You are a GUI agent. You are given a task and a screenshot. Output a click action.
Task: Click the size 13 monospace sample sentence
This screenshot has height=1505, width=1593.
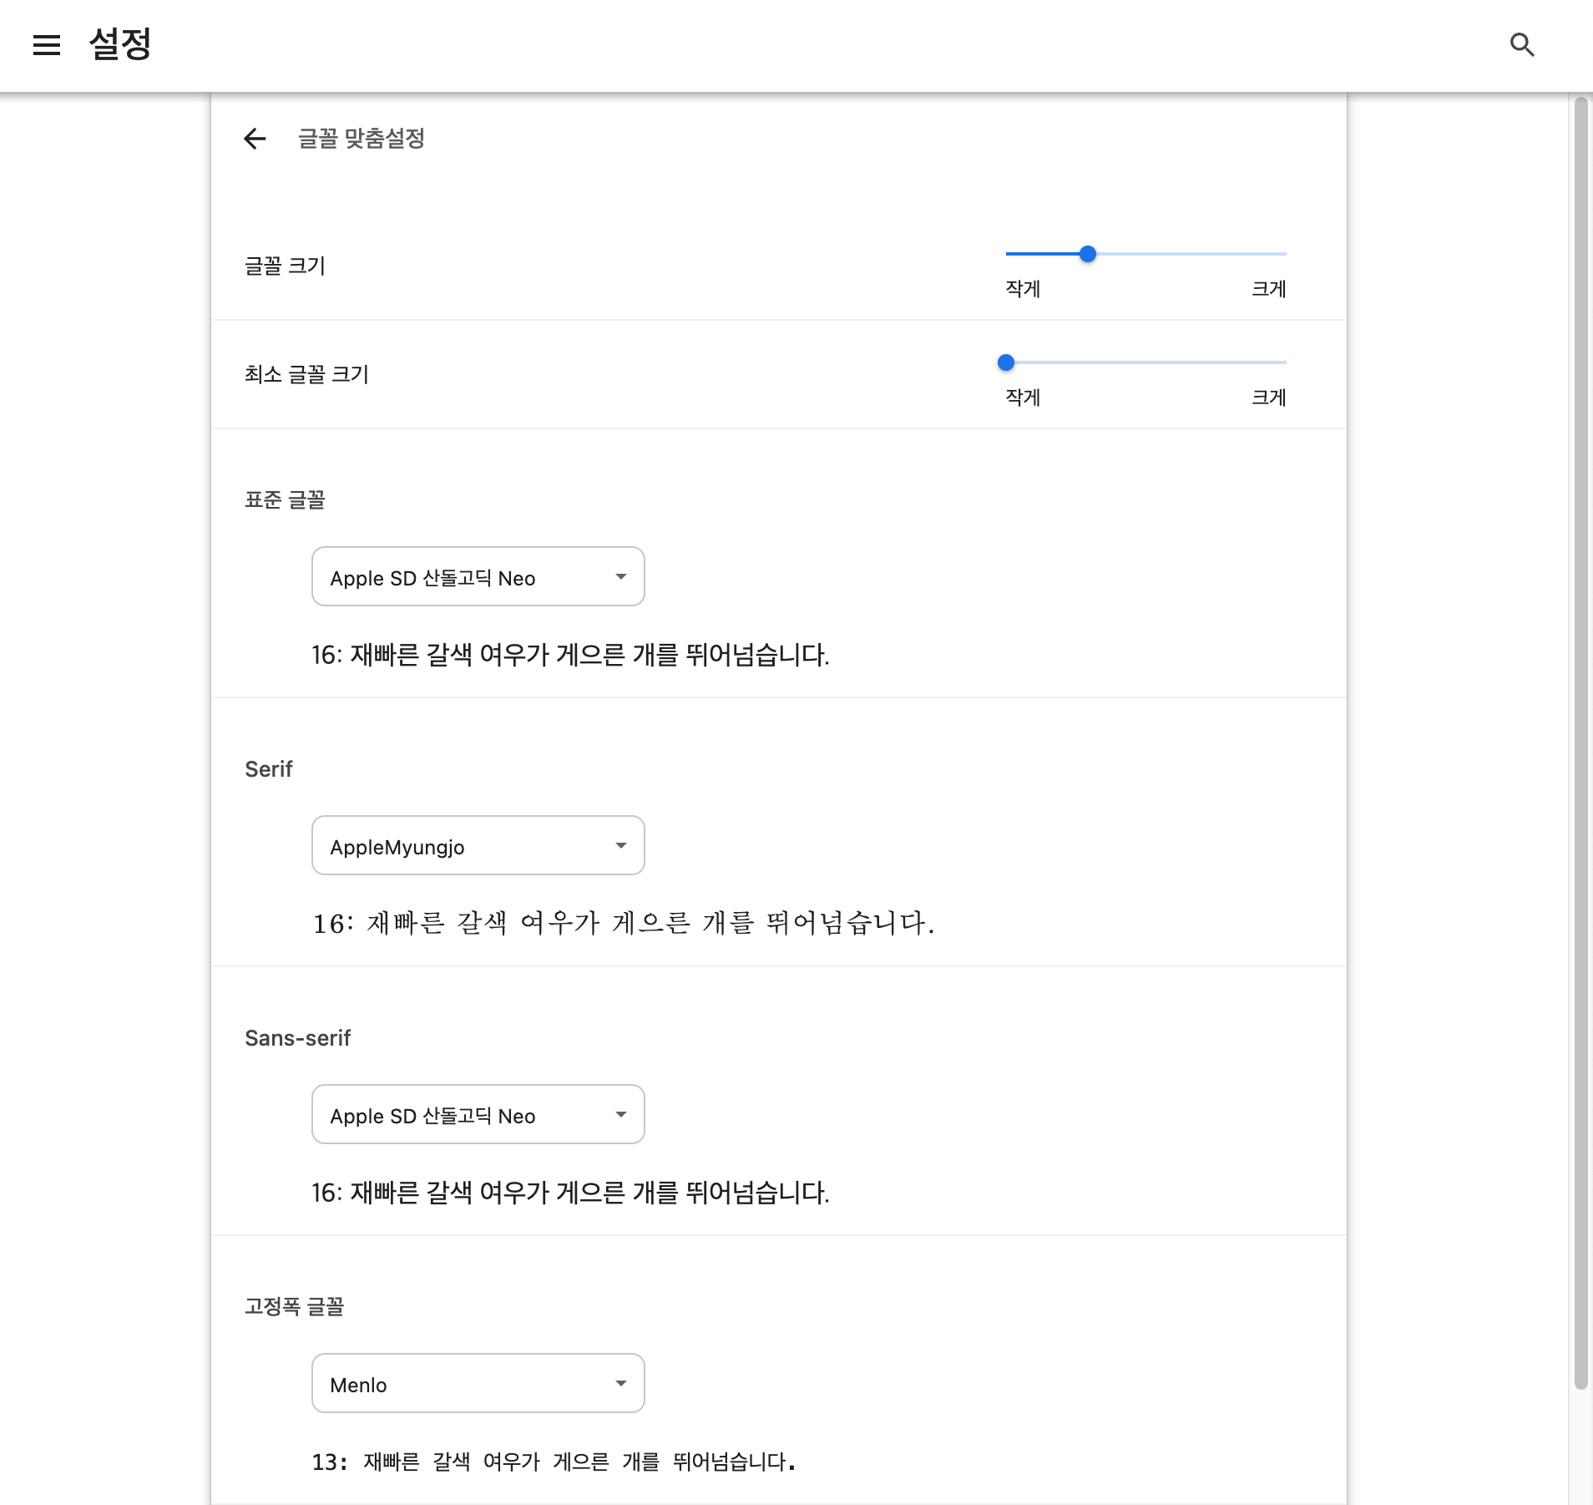coord(554,1462)
